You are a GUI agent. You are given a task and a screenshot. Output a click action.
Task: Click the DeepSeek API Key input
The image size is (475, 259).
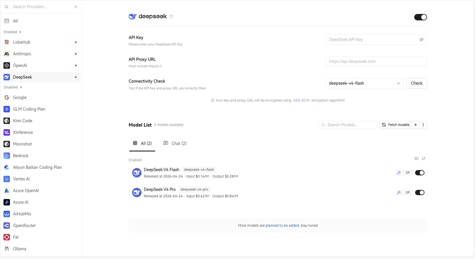pyautogui.click(x=376, y=40)
